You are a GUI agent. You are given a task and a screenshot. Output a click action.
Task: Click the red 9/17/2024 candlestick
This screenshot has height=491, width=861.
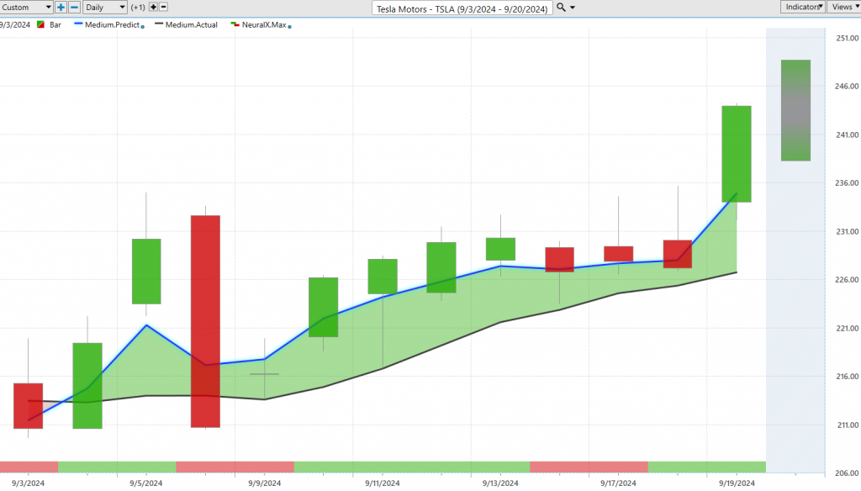[618, 254]
